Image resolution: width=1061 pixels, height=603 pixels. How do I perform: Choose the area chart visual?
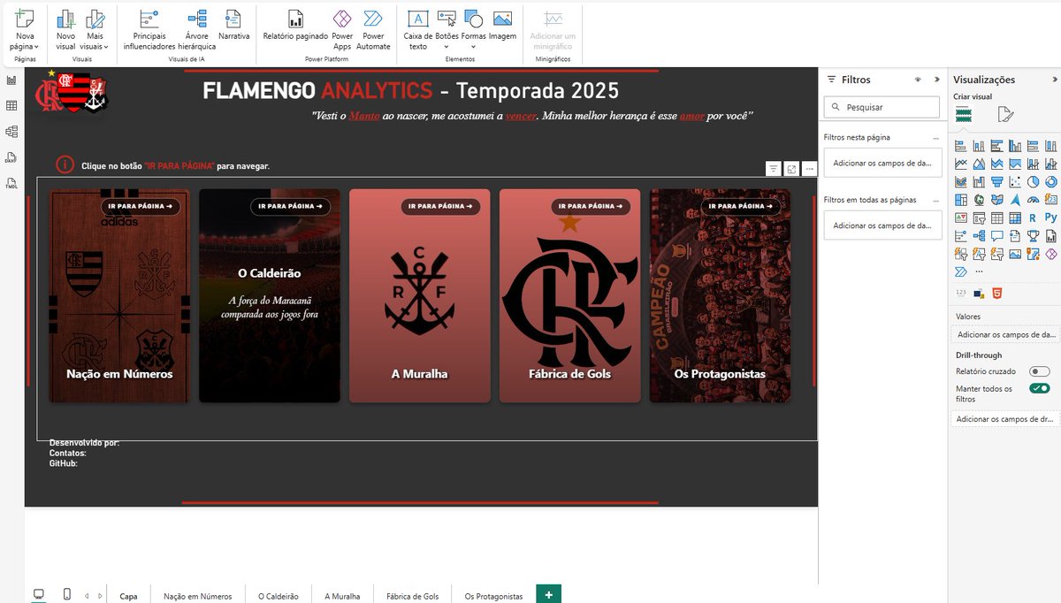[x=979, y=164]
